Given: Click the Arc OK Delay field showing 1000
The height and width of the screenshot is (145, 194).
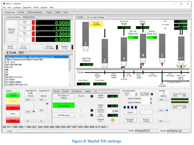Looking at the screenshot, I should coord(133,37).
